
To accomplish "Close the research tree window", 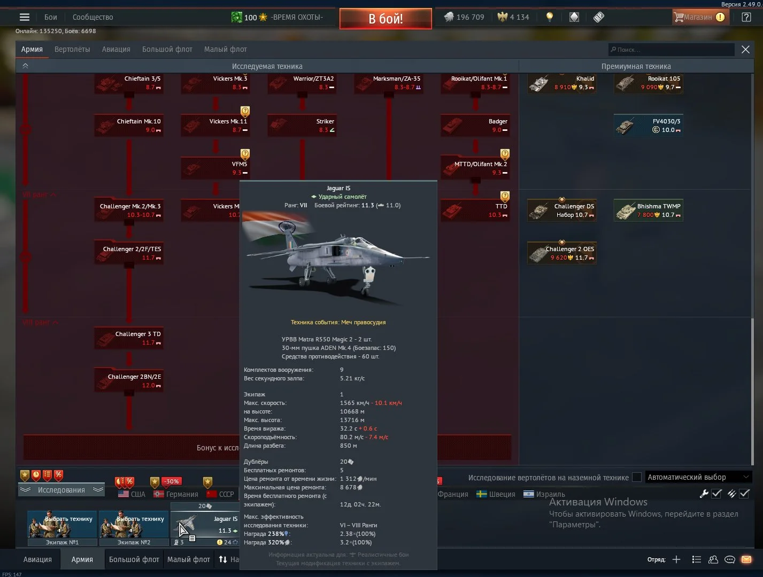I will pyautogui.click(x=745, y=50).
